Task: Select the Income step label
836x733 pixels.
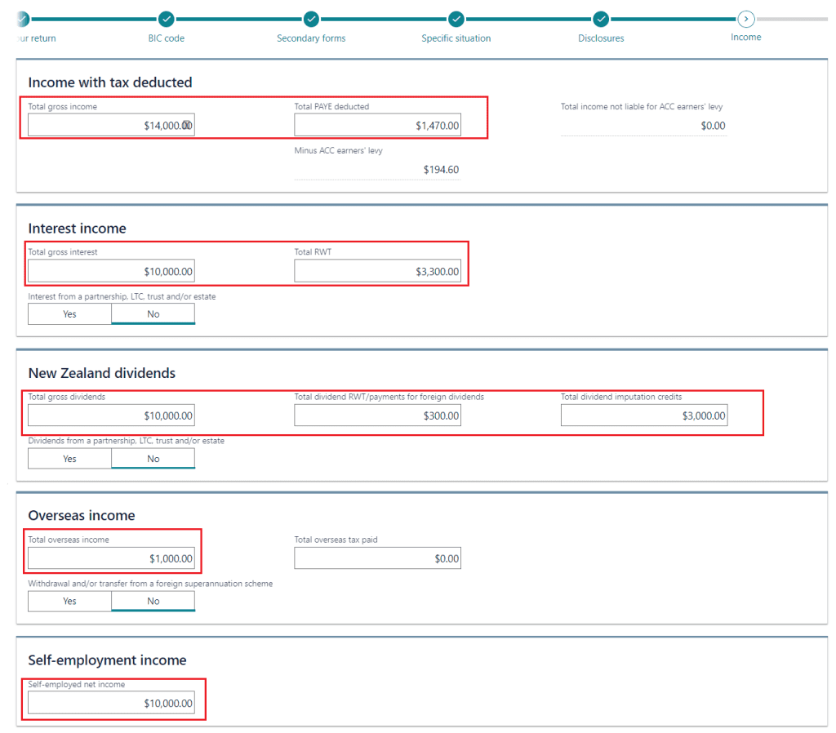Action: click(x=746, y=38)
